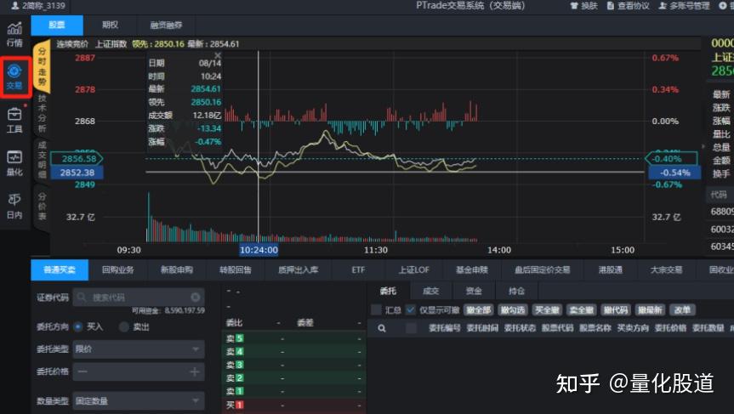
Task: Switch to the 融资融券 margin trading tab
Action: tap(166, 26)
